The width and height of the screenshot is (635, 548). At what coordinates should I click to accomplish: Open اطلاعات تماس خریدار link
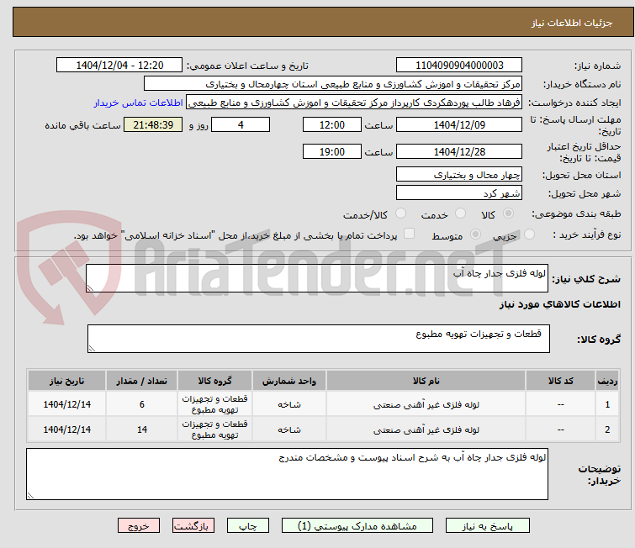(x=138, y=103)
